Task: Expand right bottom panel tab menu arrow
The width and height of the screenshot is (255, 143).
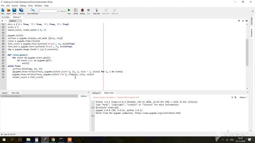Action: 248,93
